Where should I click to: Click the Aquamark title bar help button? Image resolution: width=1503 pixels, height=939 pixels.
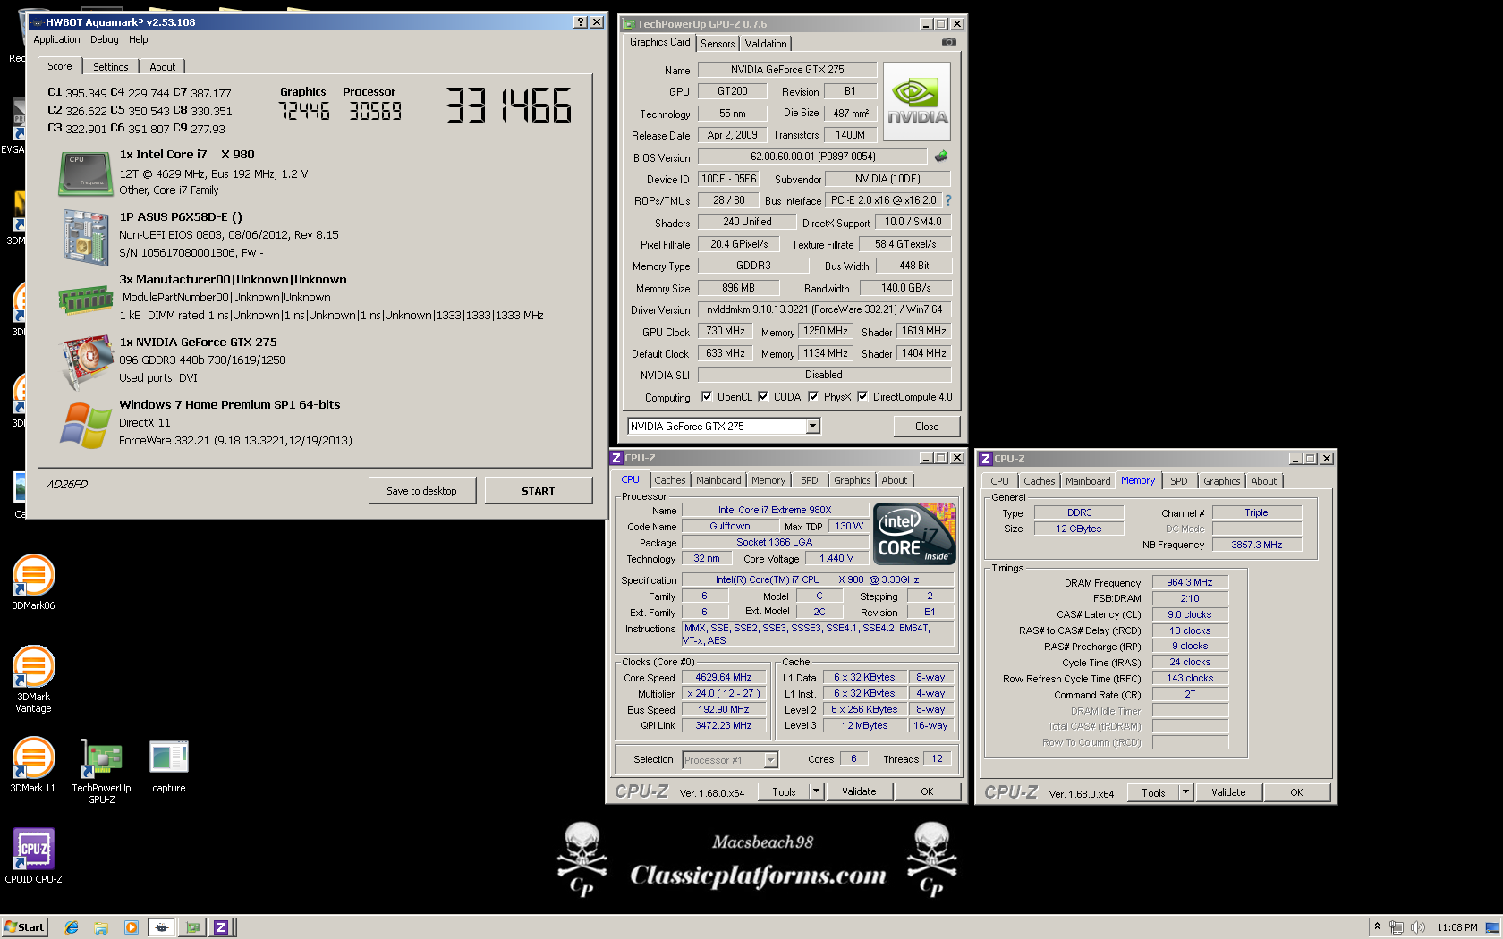[581, 22]
